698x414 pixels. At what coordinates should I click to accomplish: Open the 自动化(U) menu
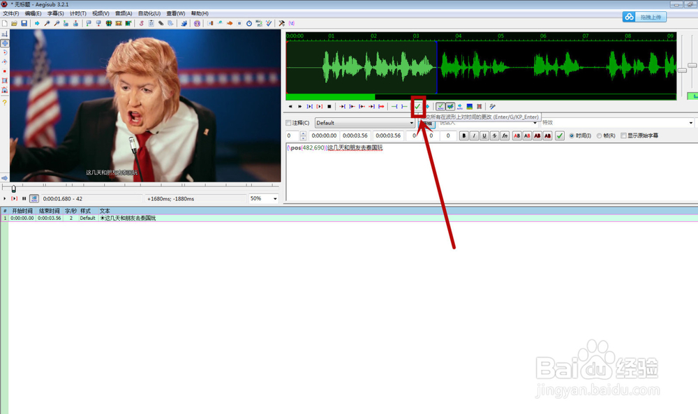tap(149, 13)
